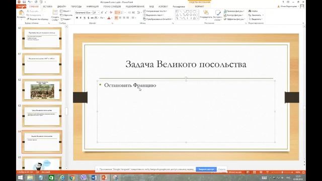The width and height of the screenshot is (322, 181).
Task: Click the Hide (Скрыть) link in Hangouts bar
Action: click(222, 169)
